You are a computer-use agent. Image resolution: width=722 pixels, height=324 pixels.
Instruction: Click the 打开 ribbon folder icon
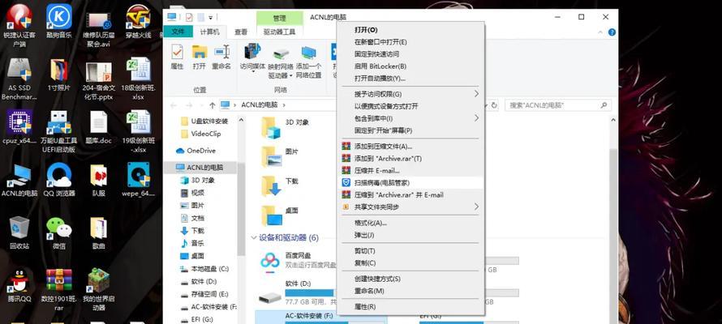[200, 57]
